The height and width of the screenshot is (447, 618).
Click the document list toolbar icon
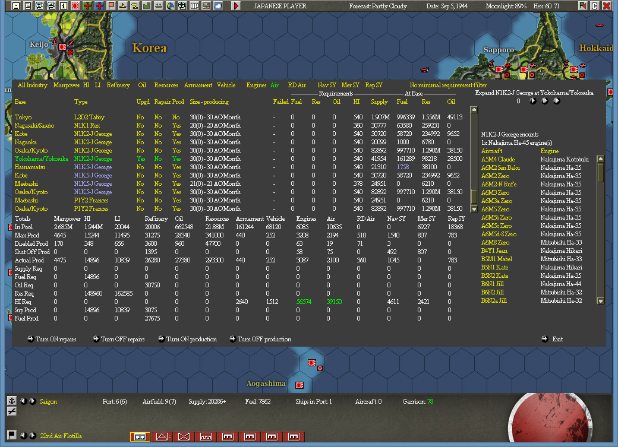click(27, 6)
